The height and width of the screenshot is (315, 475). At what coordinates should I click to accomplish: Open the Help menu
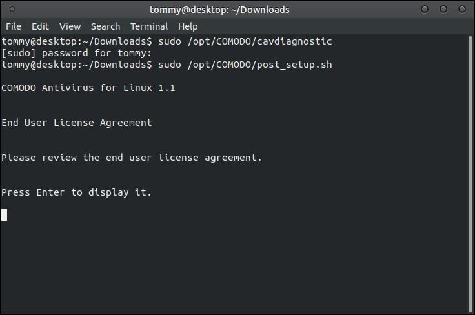coord(188,26)
